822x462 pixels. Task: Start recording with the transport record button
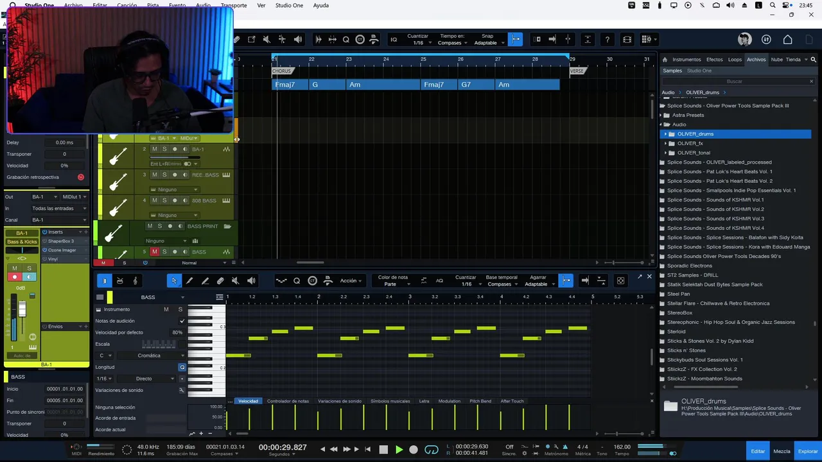click(x=414, y=450)
